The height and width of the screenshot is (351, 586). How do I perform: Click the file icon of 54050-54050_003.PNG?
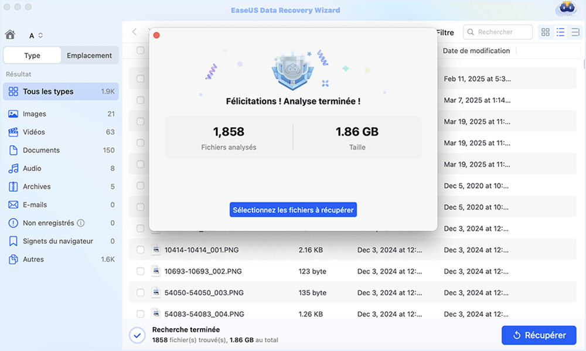point(156,292)
